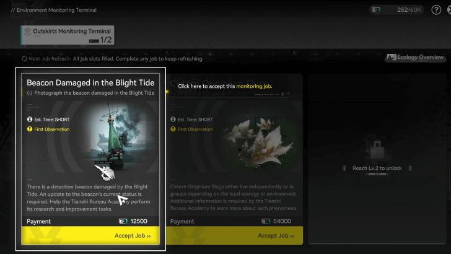The image size is (451, 254).
Task: Click the Outskirts Monitoring Terminal cube icon
Action: (x=27, y=32)
